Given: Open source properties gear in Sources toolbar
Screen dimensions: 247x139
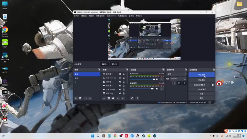Looking at the screenshot, I should 113,98.
